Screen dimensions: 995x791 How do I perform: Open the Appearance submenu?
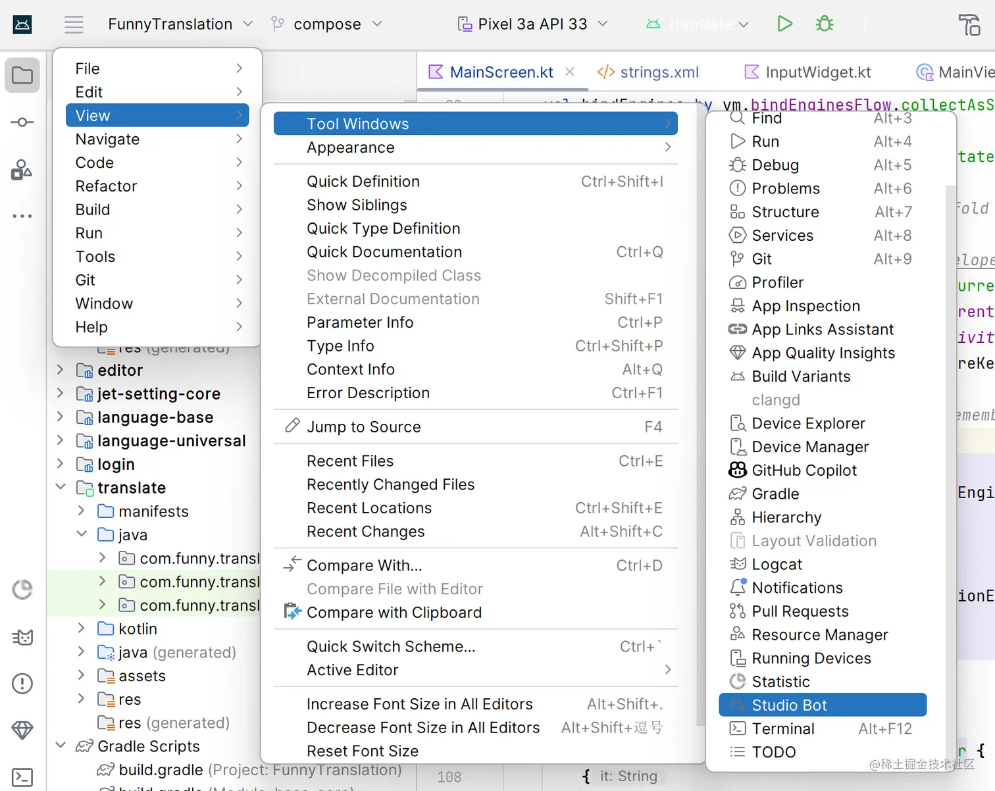coord(476,147)
